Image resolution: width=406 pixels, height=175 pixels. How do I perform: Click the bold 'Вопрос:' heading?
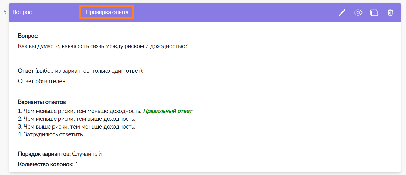tap(28, 36)
